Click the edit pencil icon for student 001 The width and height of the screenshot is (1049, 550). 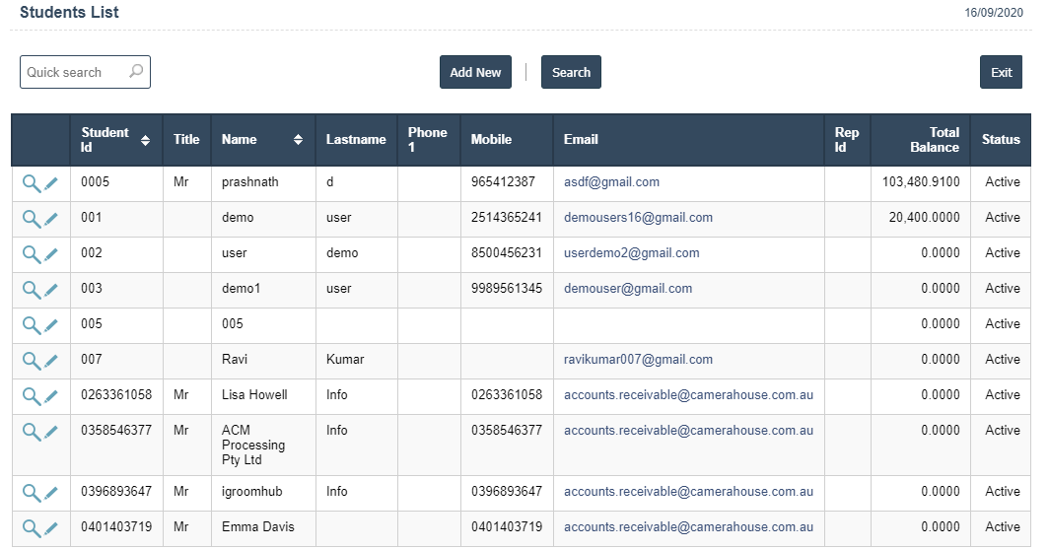(x=51, y=219)
